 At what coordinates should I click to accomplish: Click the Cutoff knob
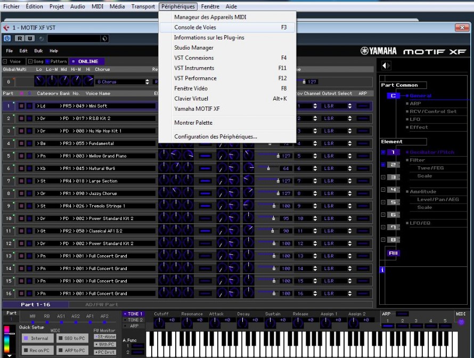pyautogui.click(x=158, y=322)
